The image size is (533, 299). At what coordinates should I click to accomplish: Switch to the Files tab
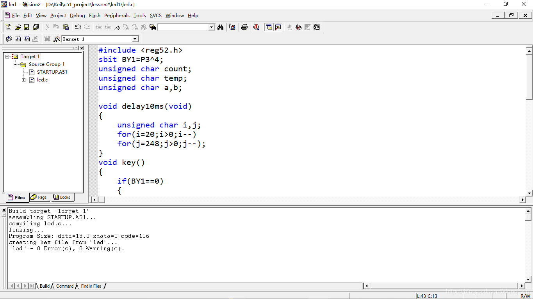pyautogui.click(x=16, y=198)
